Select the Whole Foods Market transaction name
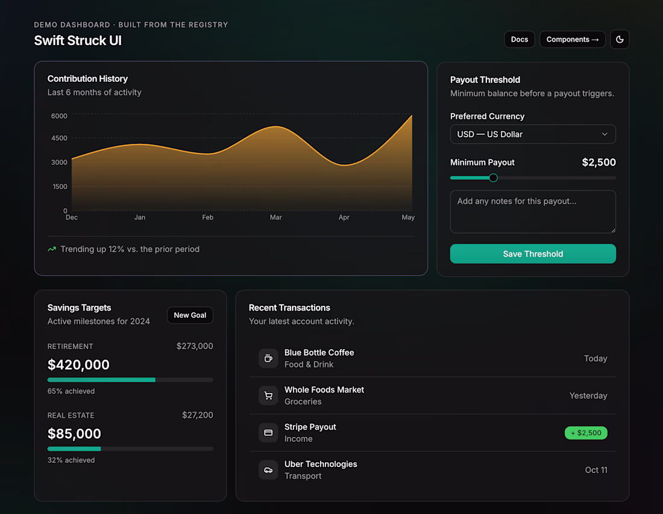 tap(324, 390)
